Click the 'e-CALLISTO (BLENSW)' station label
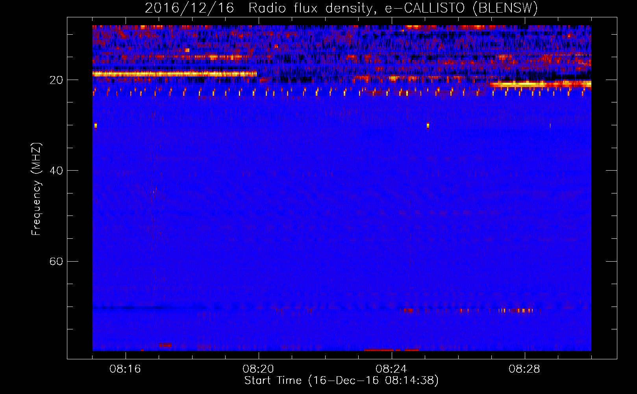 (461, 8)
